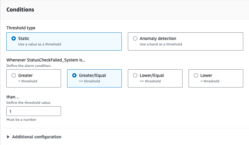Click the '<= threshold' description text
The height and width of the screenshot is (145, 249).
(x=150, y=81)
